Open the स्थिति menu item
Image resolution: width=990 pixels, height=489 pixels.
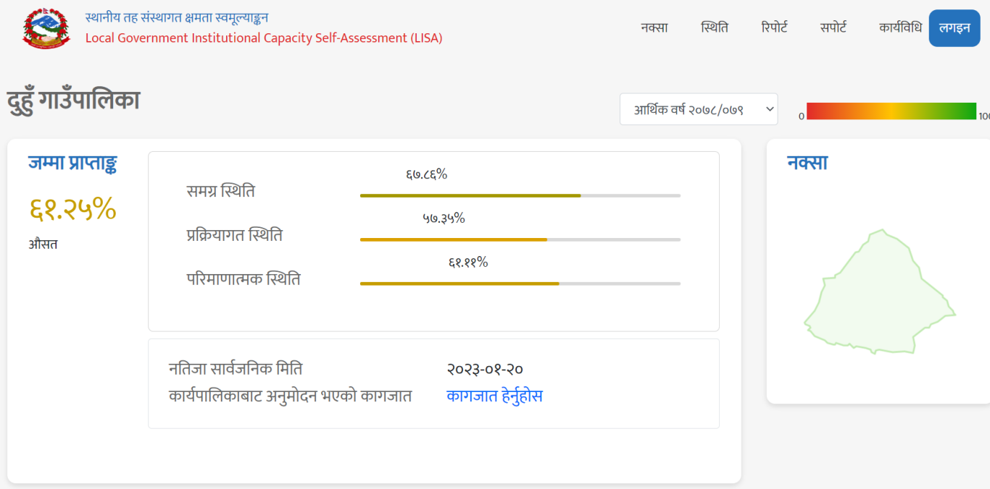pos(715,28)
